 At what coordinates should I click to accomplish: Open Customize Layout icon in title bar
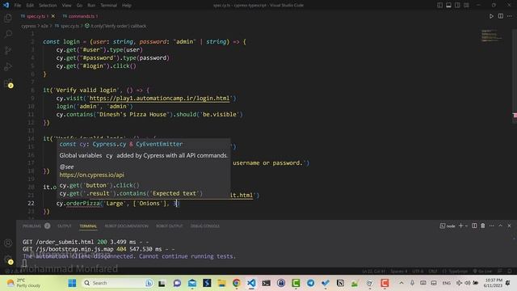point(466,6)
